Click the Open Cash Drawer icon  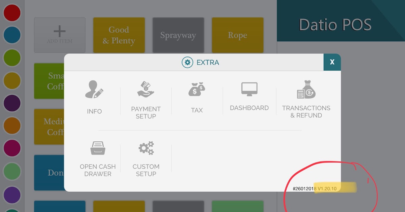pyautogui.click(x=98, y=147)
